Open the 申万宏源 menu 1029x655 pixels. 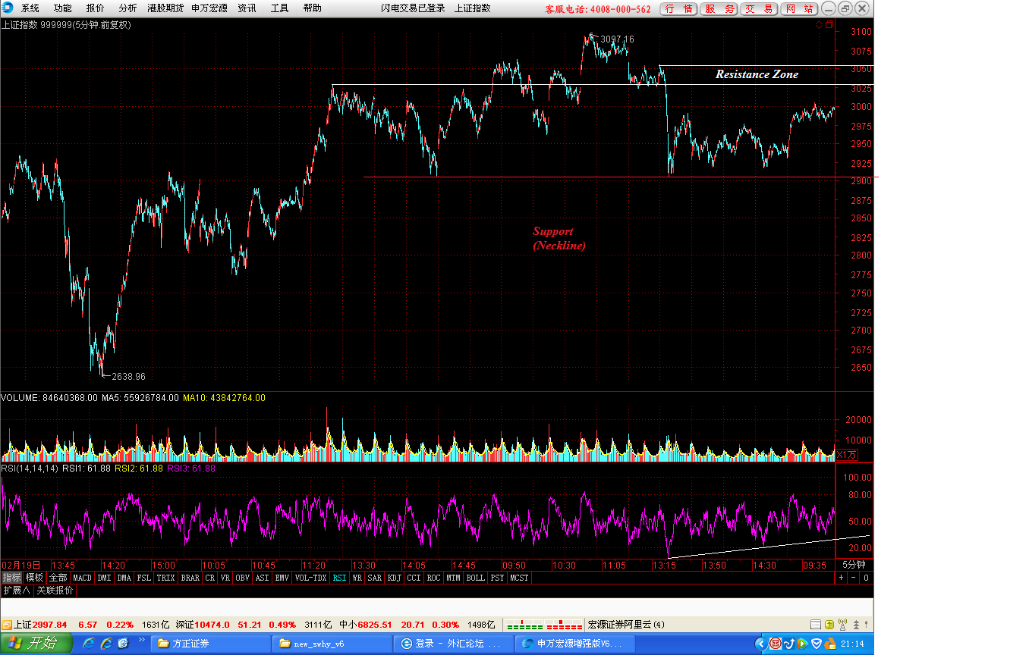pos(209,8)
